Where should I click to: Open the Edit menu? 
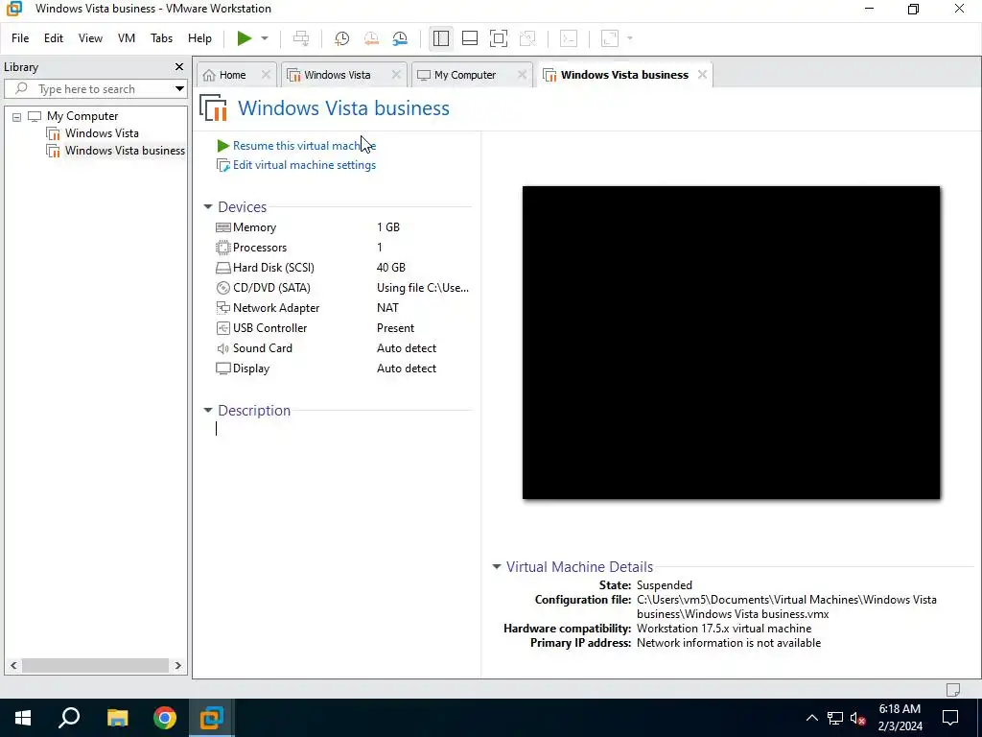tap(54, 38)
